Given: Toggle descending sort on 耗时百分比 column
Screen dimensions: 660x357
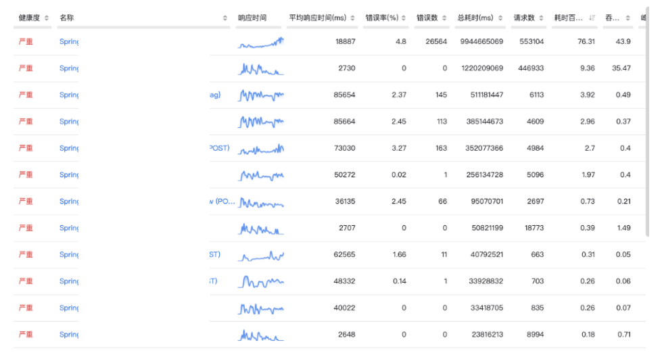Looking at the screenshot, I should [x=592, y=18].
